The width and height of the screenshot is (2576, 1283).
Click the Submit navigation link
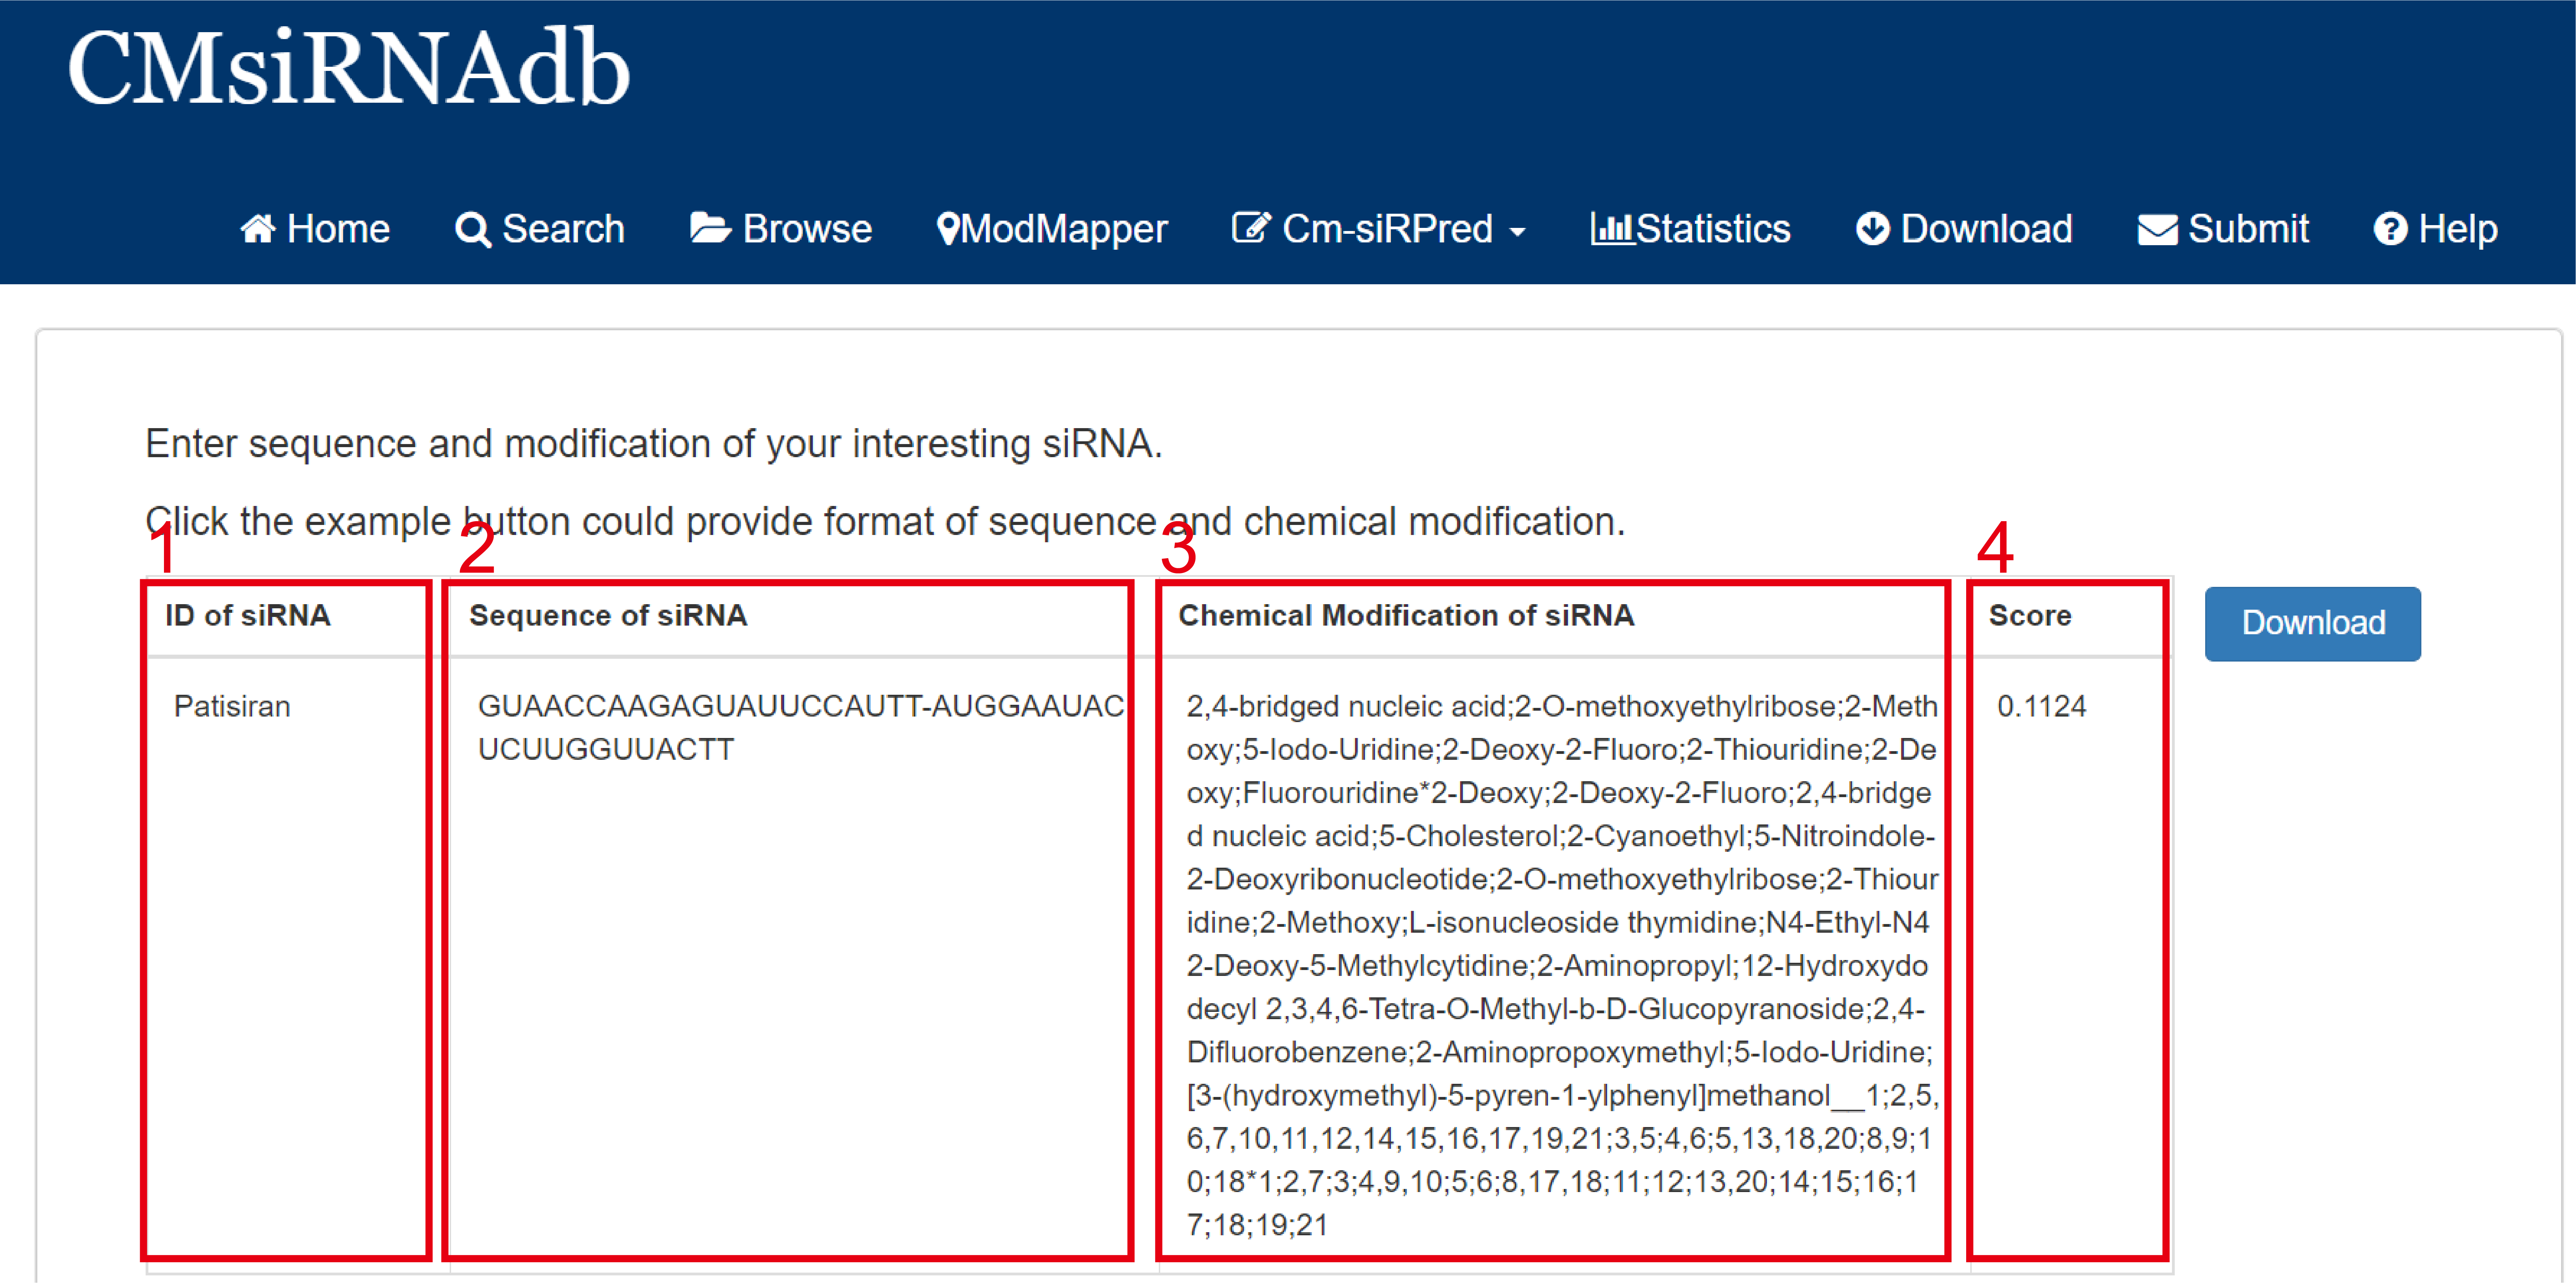(x=2248, y=229)
